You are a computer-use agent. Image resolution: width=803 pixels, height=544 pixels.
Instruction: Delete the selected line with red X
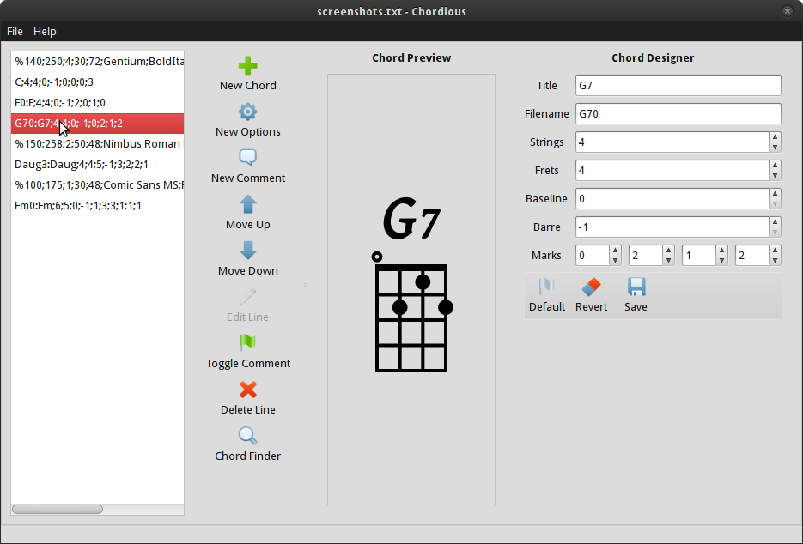247,390
